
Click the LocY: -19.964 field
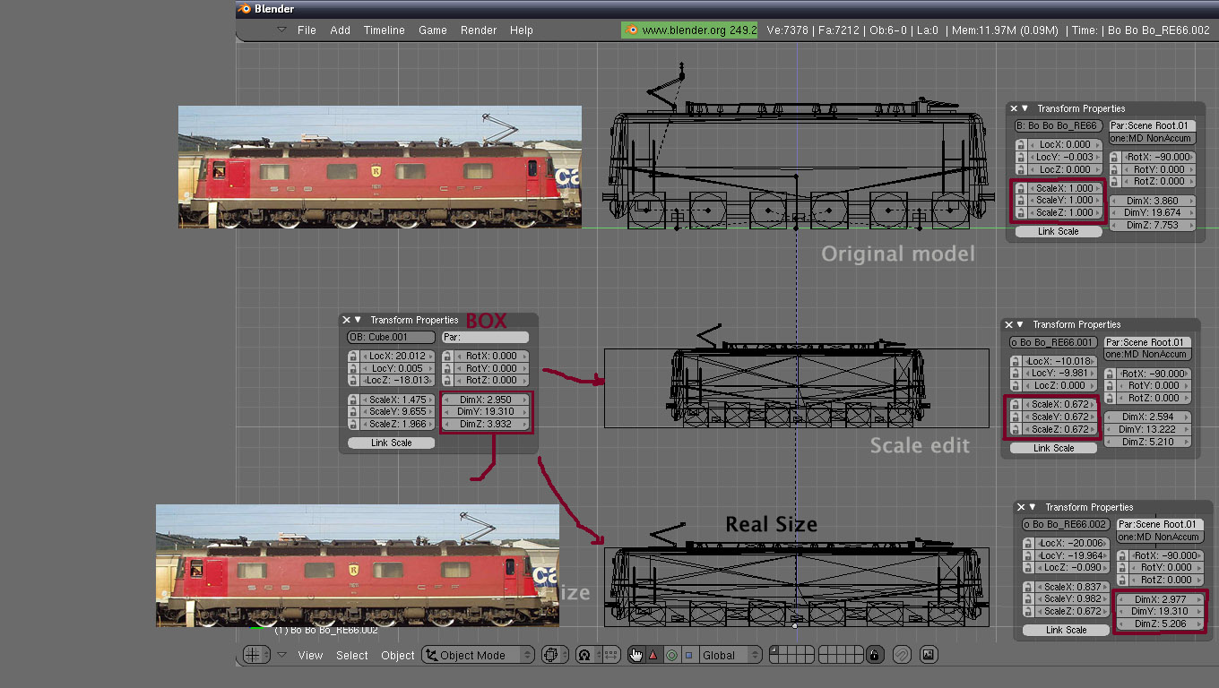[1071, 555]
